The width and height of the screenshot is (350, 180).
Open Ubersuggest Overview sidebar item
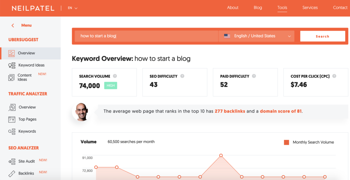(30, 53)
